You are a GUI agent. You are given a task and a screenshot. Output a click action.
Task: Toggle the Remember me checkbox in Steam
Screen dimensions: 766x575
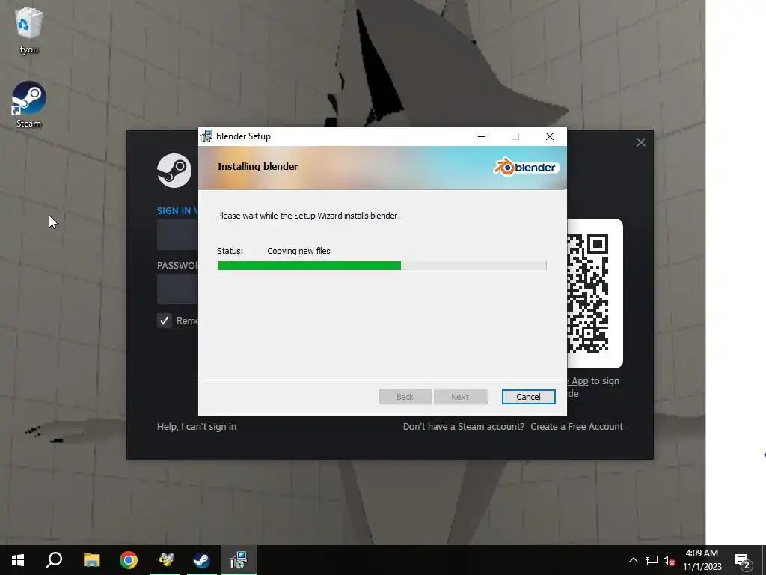coord(164,320)
